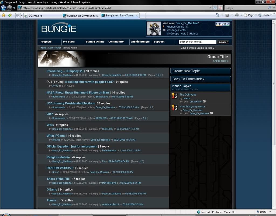
Task: Select My Stats in the navigation bar
Action: pyautogui.click(x=69, y=42)
